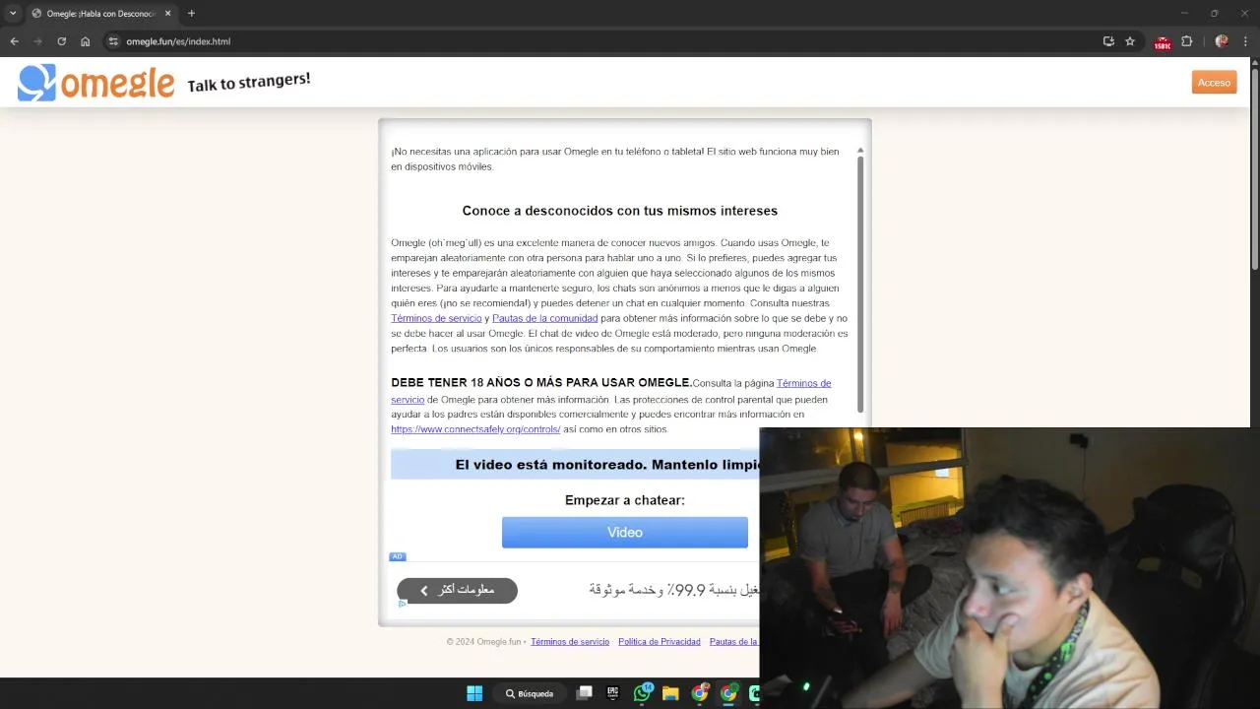View site information icon beside URL
This screenshot has width=1260, height=709.
coord(113,41)
